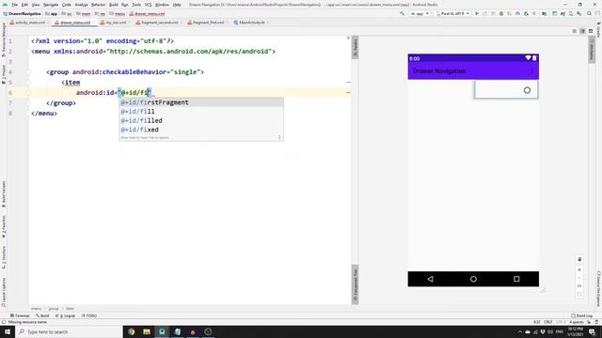This screenshot has width=602, height=338.
Task: Click 'group' in the breadcrumb bar
Action: coord(54,309)
